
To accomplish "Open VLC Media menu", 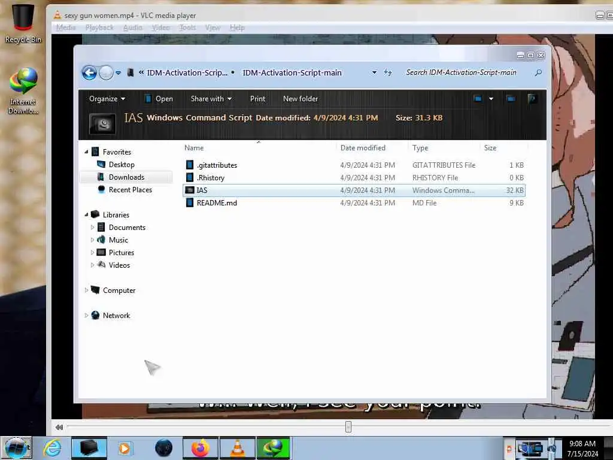I will (x=66, y=28).
